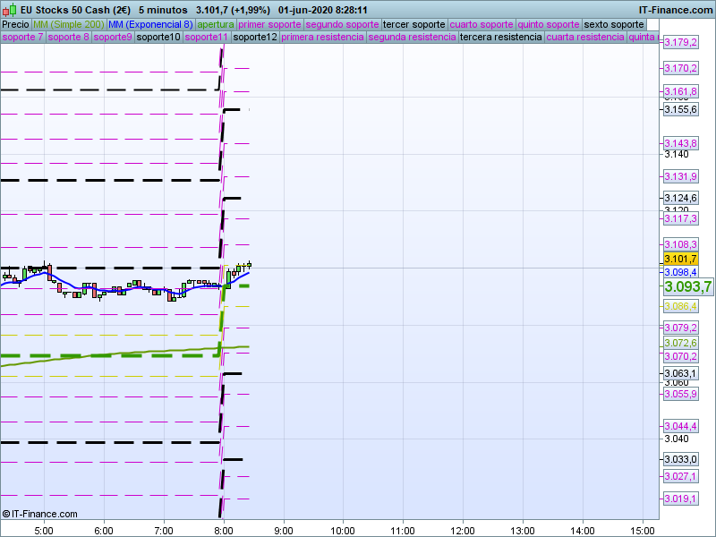Click the black price tag 3.063,1
This screenshot has width=716, height=537.
pos(680,373)
